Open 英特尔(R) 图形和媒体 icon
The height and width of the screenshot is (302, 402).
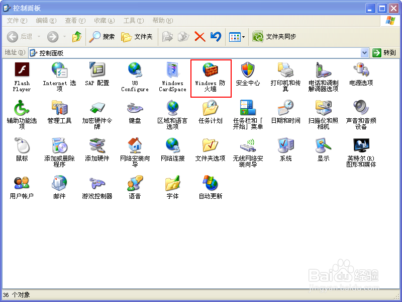(361, 153)
